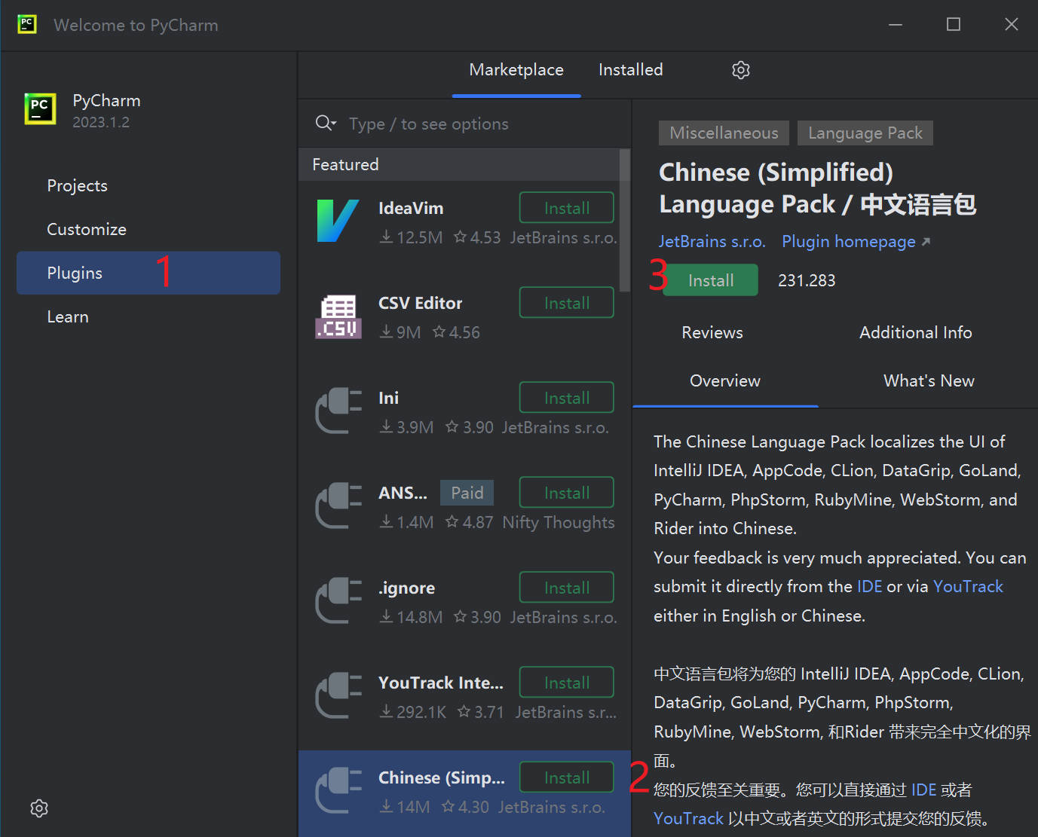Select the .ignore plugin name
This screenshot has height=837, width=1038.
(x=406, y=588)
